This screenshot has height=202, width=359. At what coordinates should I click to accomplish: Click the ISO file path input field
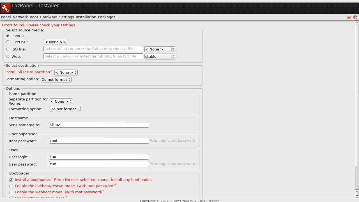(x=93, y=49)
